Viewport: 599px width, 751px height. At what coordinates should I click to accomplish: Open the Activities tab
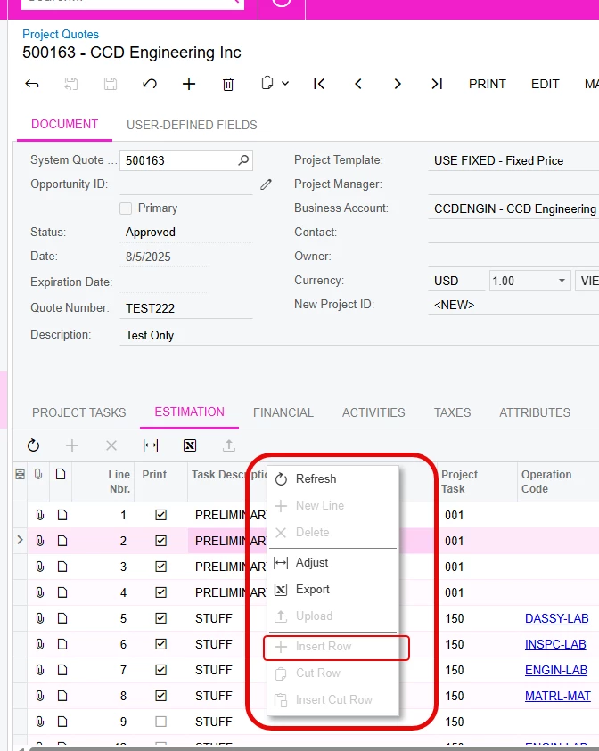click(373, 412)
